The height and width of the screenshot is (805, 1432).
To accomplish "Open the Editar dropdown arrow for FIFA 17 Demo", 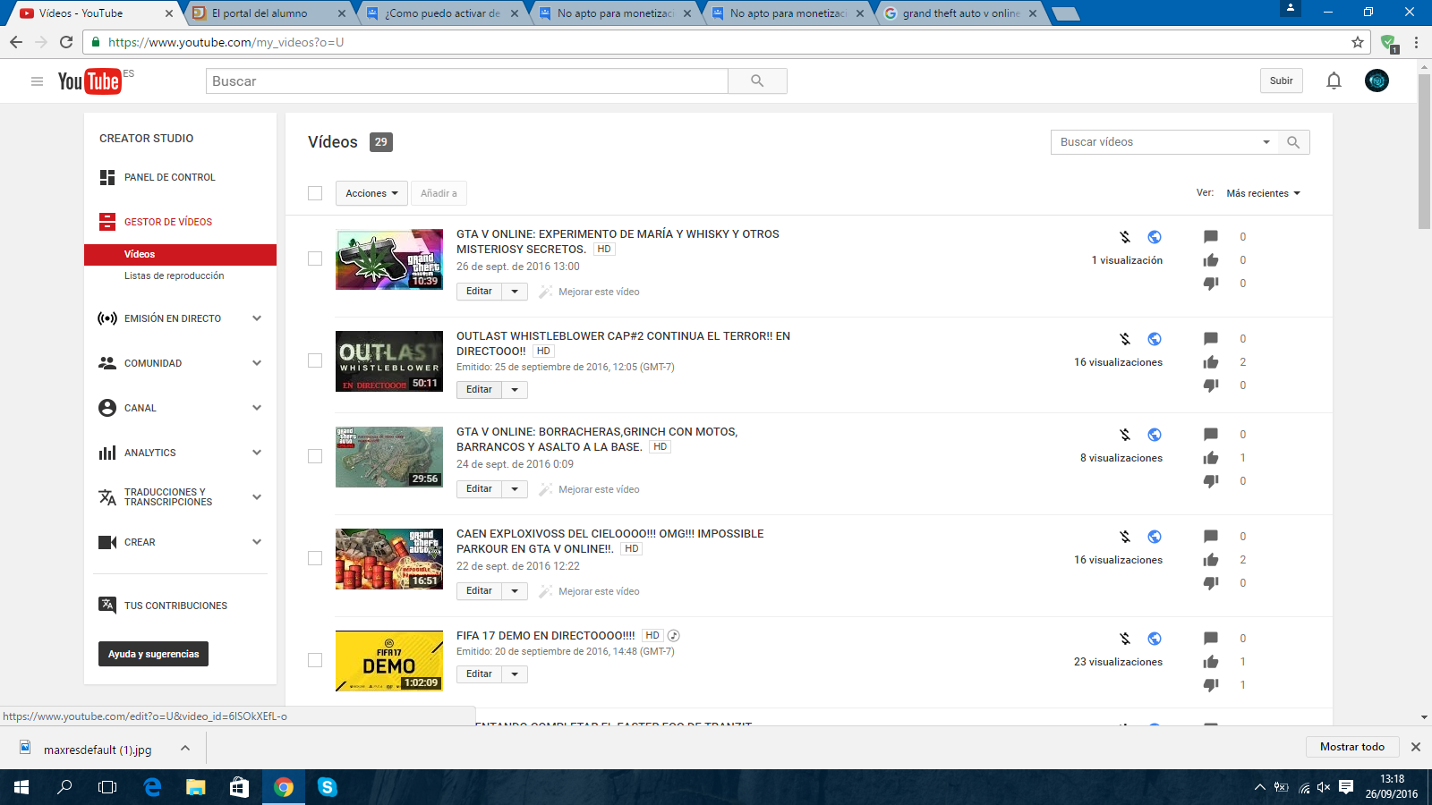I will coord(515,674).
